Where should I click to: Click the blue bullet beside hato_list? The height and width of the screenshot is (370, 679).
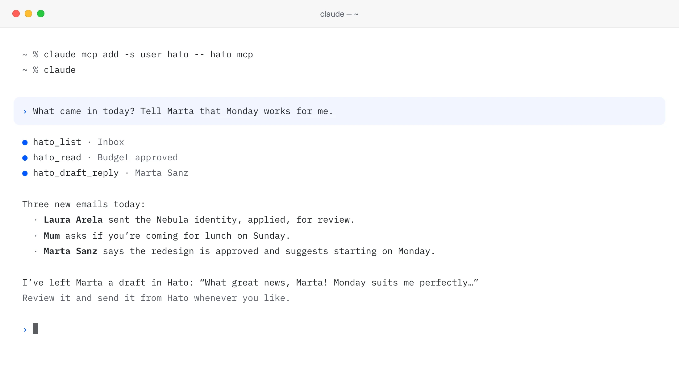[25, 142]
